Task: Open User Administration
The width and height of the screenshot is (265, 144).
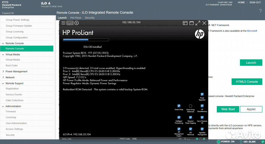Action: [16, 123]
